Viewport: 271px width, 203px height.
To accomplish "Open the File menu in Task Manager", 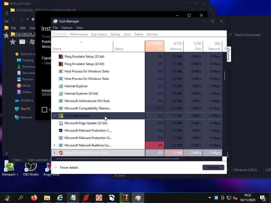I will 55,28.
